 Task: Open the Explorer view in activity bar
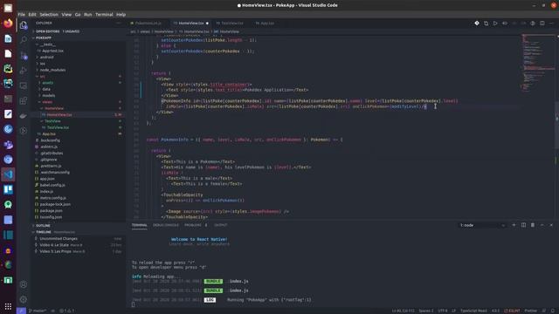tap(24, 25)
